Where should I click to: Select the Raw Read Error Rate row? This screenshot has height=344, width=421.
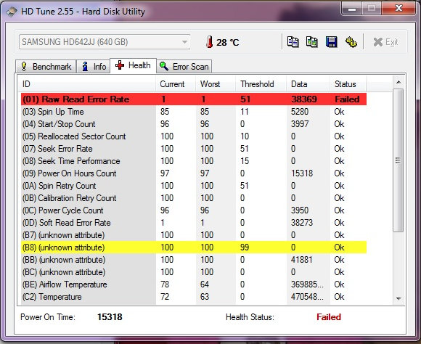[194, 99]
